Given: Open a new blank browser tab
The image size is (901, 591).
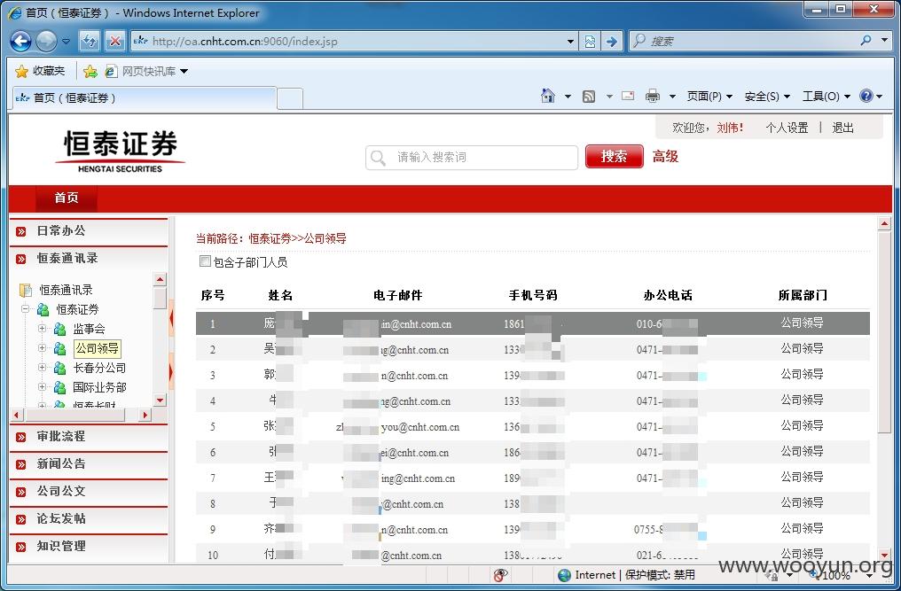Looking at the screenshot, I should pyautogui.click(x=290, y=98).
